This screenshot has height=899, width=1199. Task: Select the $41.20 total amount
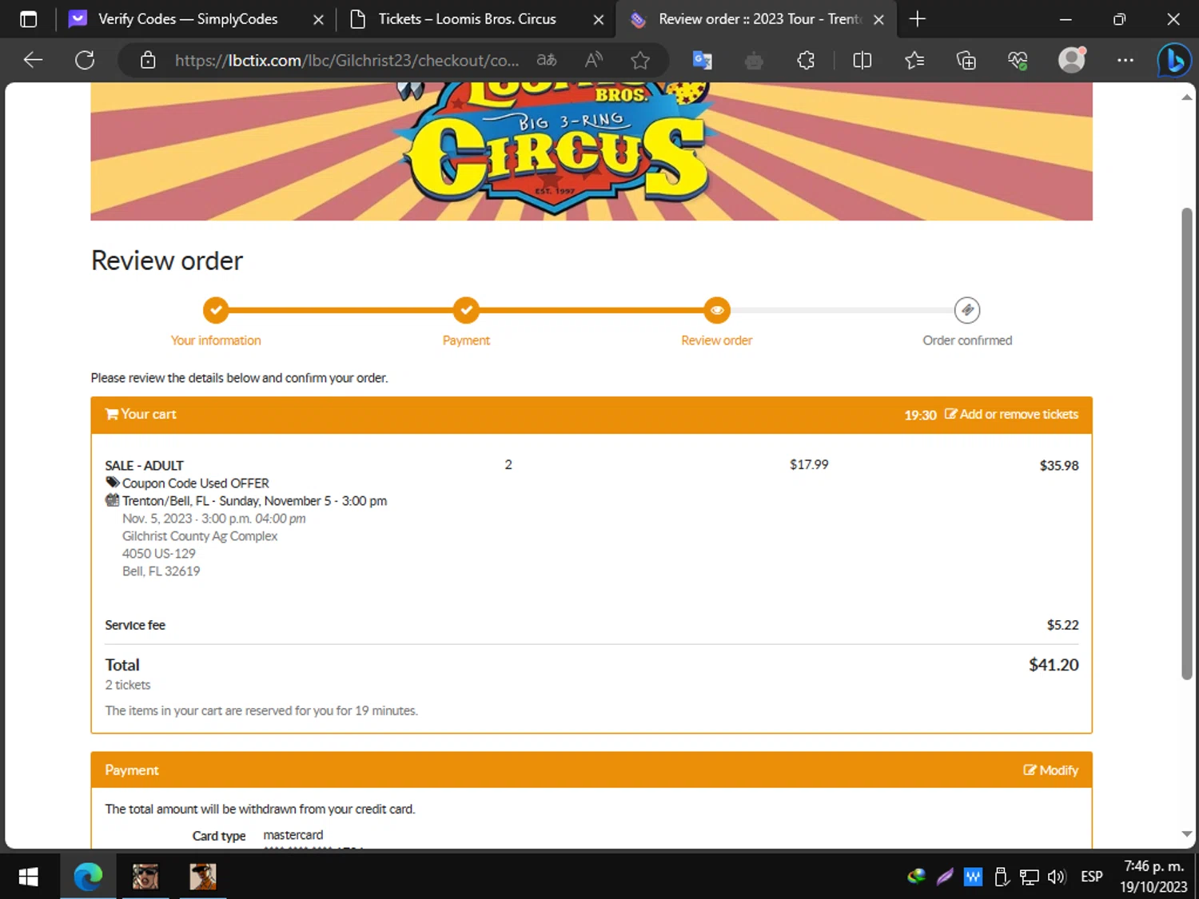(x=1054, y=665)
